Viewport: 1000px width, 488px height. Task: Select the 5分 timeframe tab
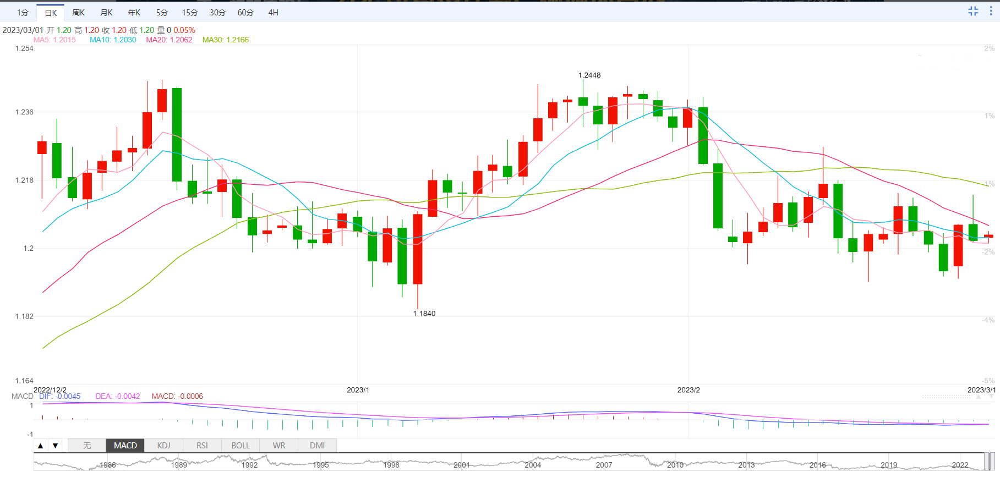point(162,13)
